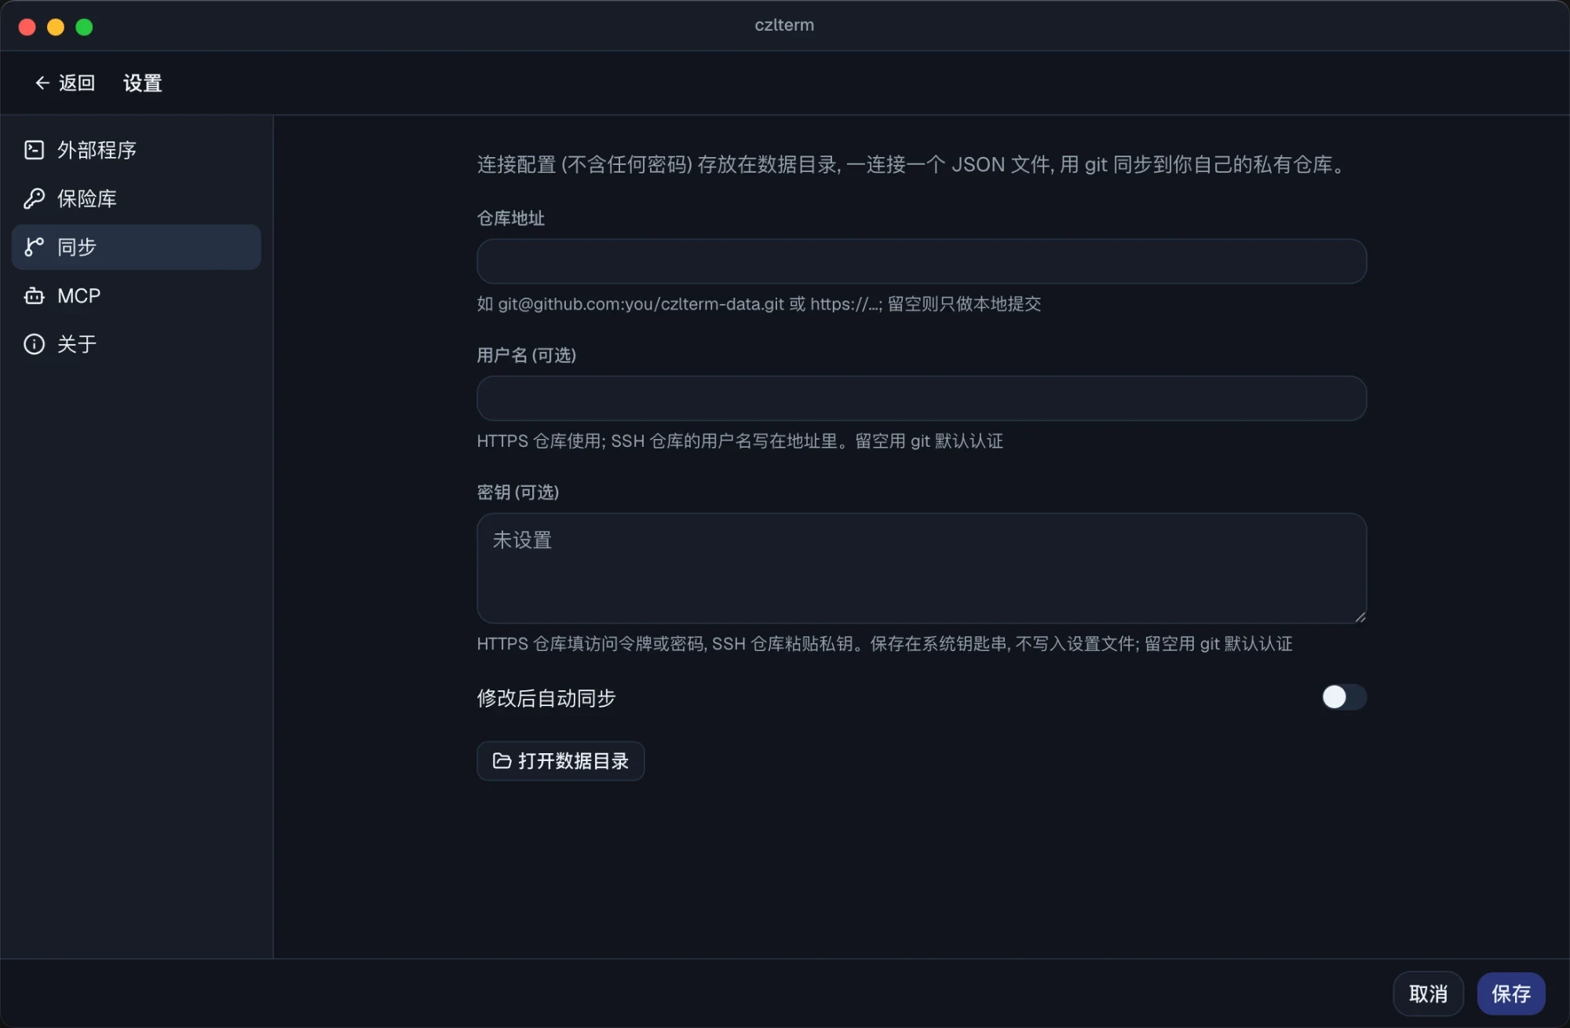The height and width of the screenshot is (1028, 1570).
Task: Click the 密钥 textarea resize handle
Action: tap(1360, 617)
